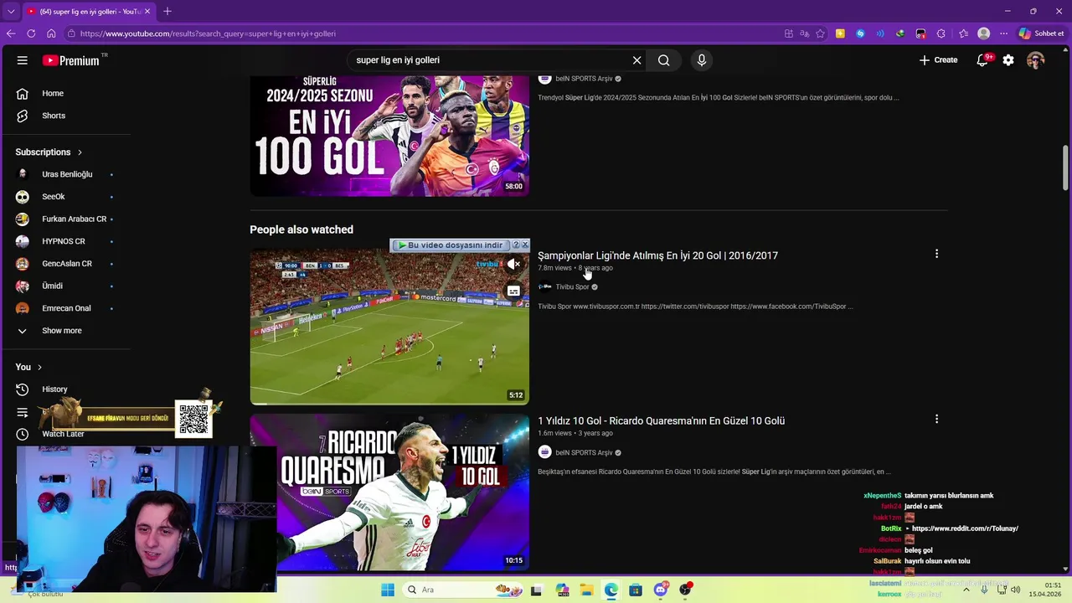The height and width of the screenshot is (603, 1072).
Task: Click the Windows taskbar 'Ara' search box
Action: [x=462, y=590]
